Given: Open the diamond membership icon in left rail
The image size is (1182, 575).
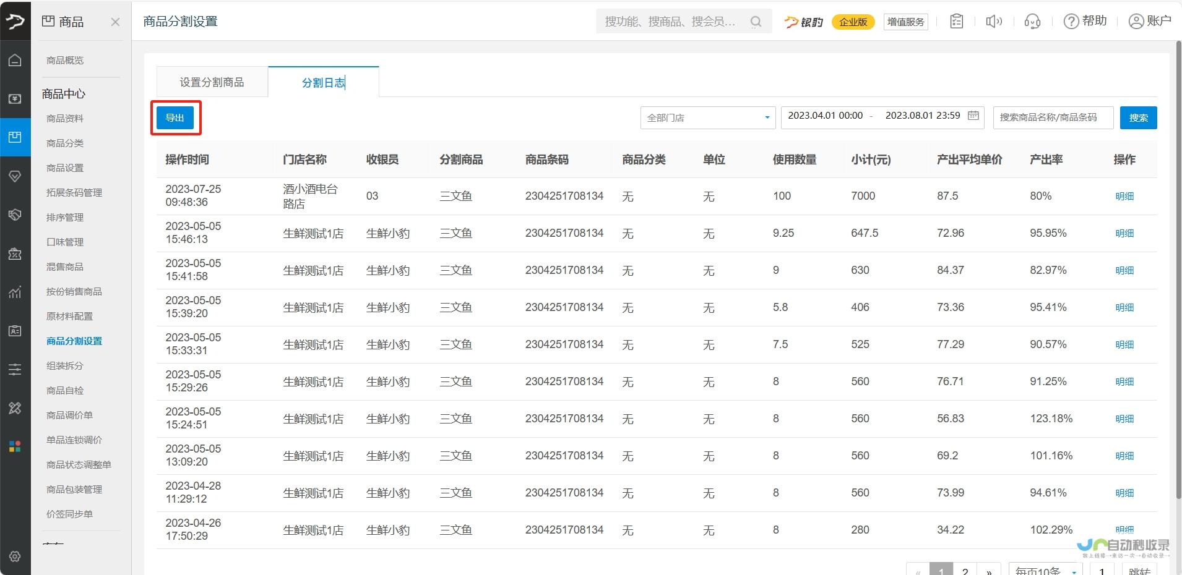Looking at the screenshot, I should point(15,176).
